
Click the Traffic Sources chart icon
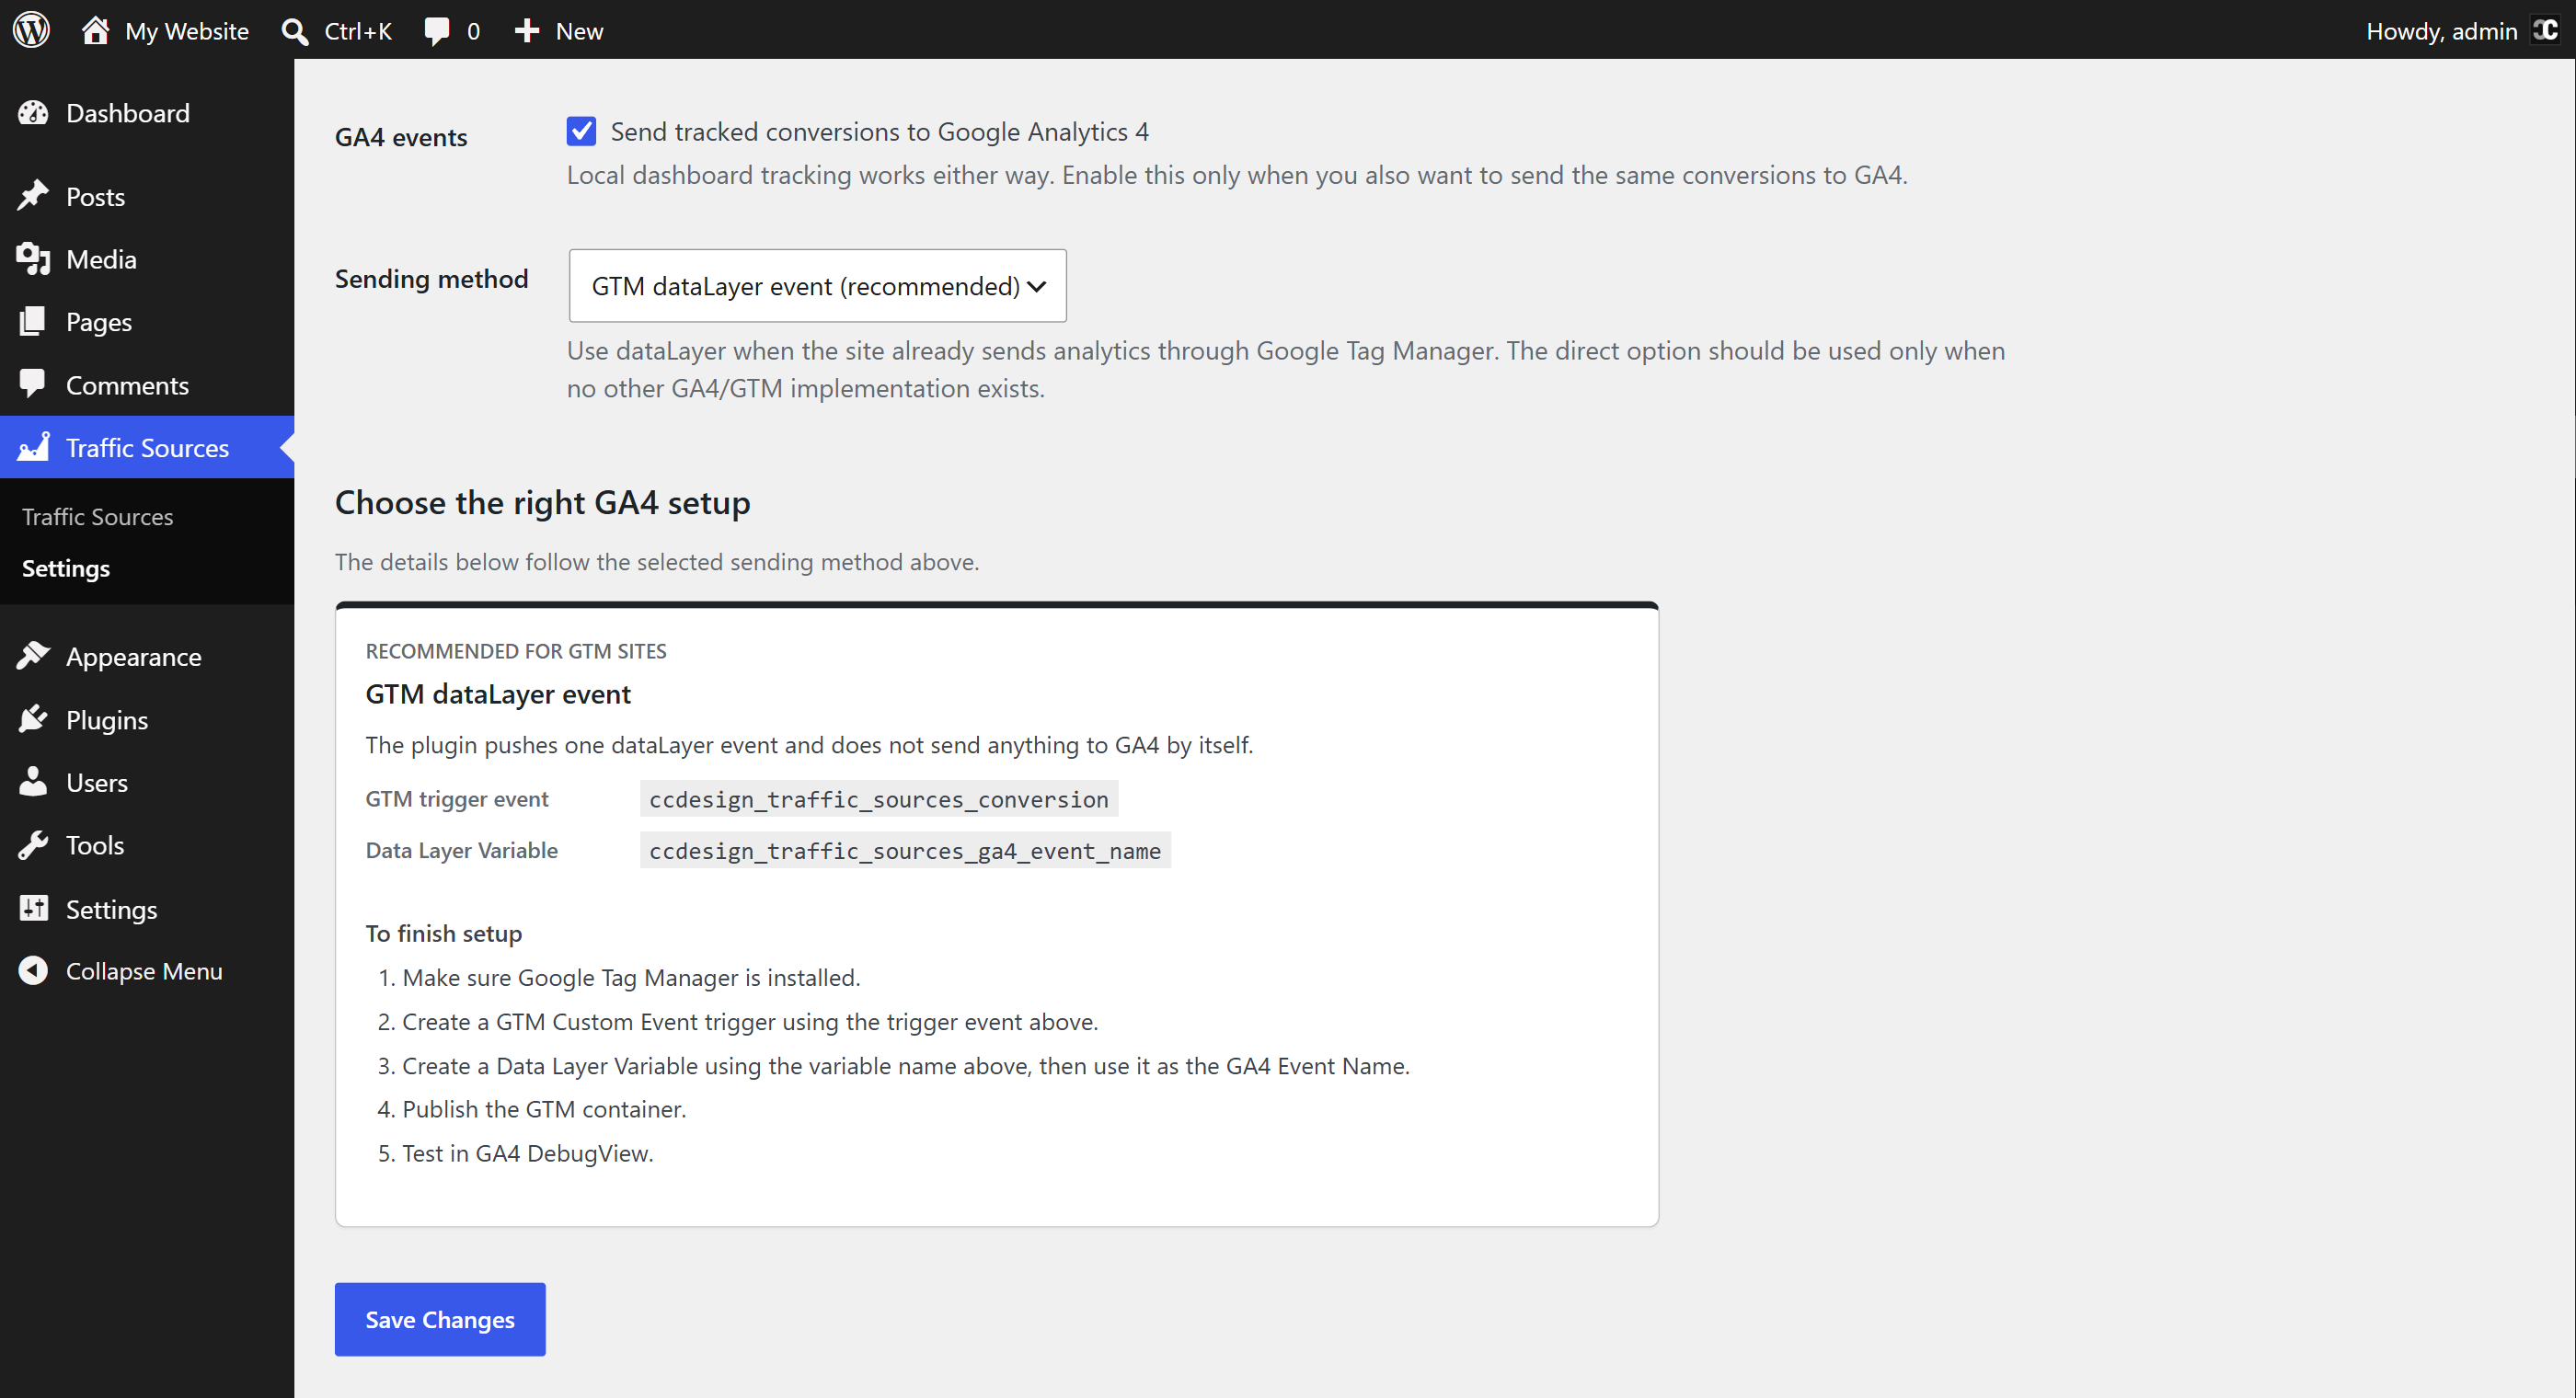point(33,447)
